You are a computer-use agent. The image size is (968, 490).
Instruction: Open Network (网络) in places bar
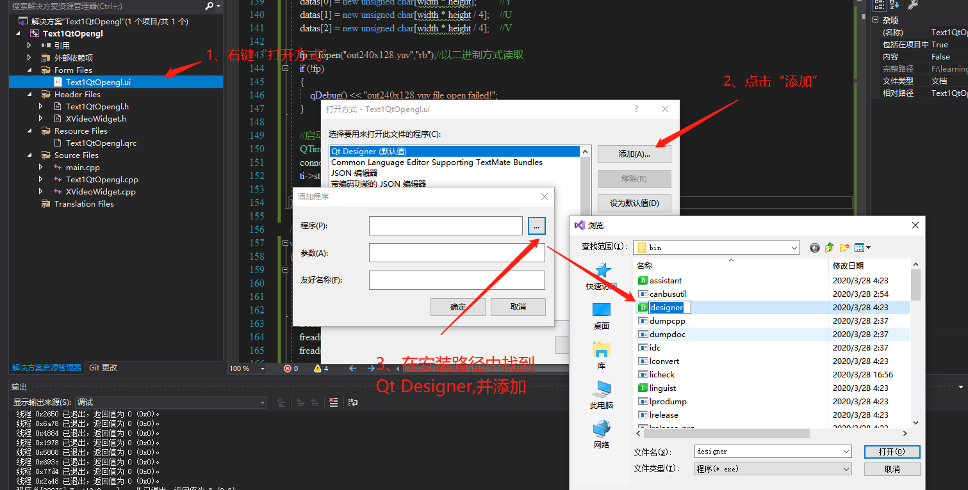602,434
